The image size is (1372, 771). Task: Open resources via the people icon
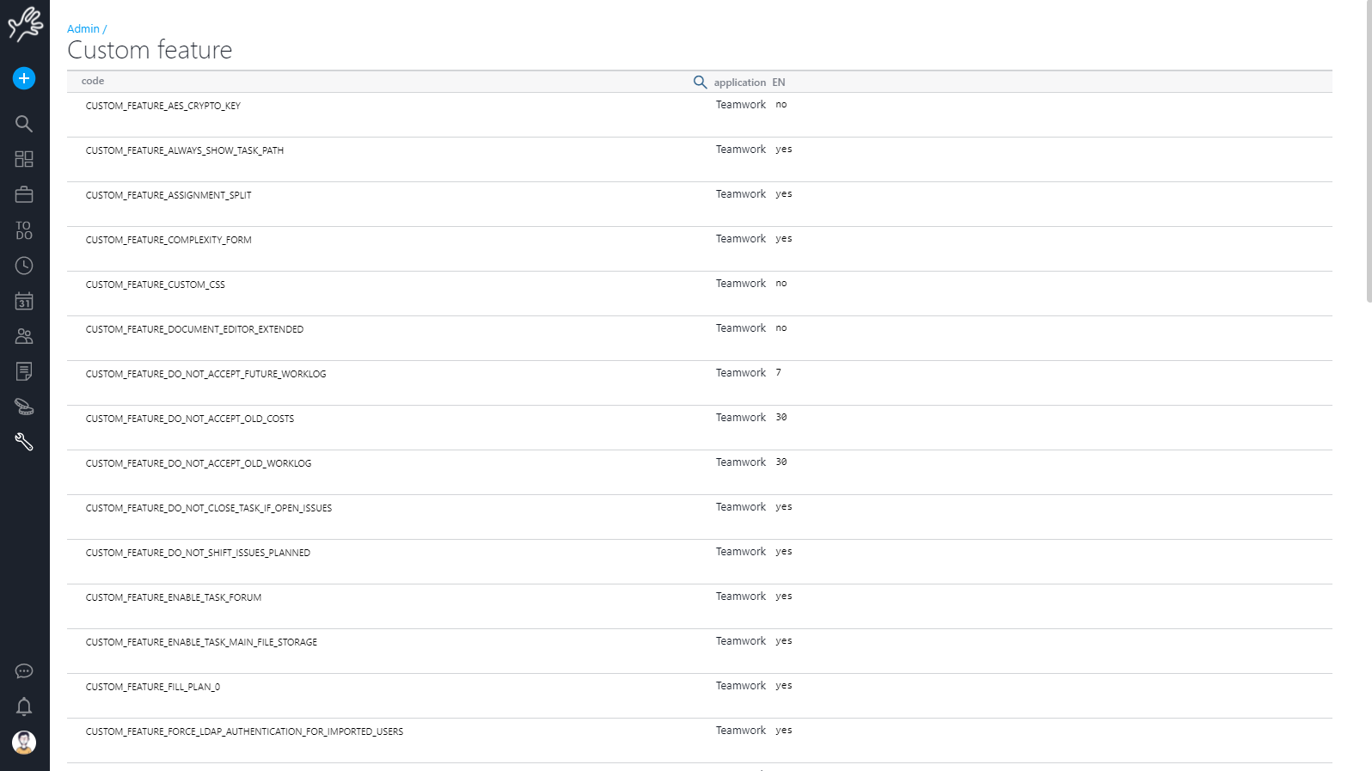[x=24, y=336]
